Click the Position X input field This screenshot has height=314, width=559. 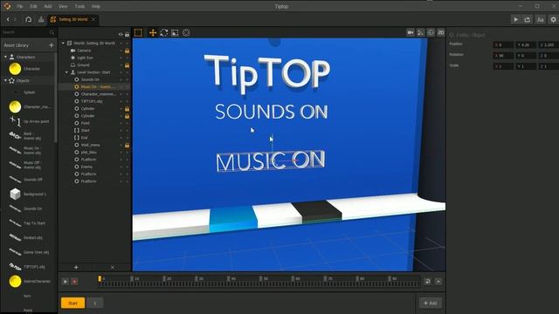[x=503, y=44]
